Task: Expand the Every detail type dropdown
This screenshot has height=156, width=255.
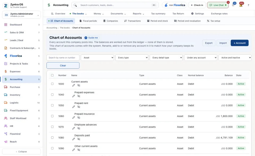Action: [x=166, y=58]
